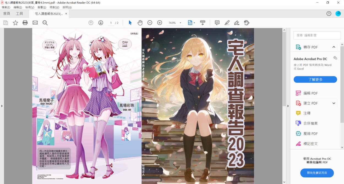
Task: Open the help question mark icon
Action: 329,13
